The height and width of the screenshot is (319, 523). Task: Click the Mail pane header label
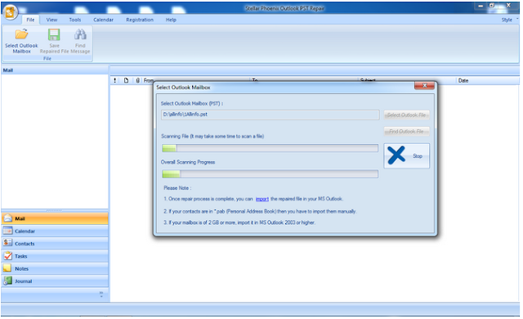pos(8,70)
